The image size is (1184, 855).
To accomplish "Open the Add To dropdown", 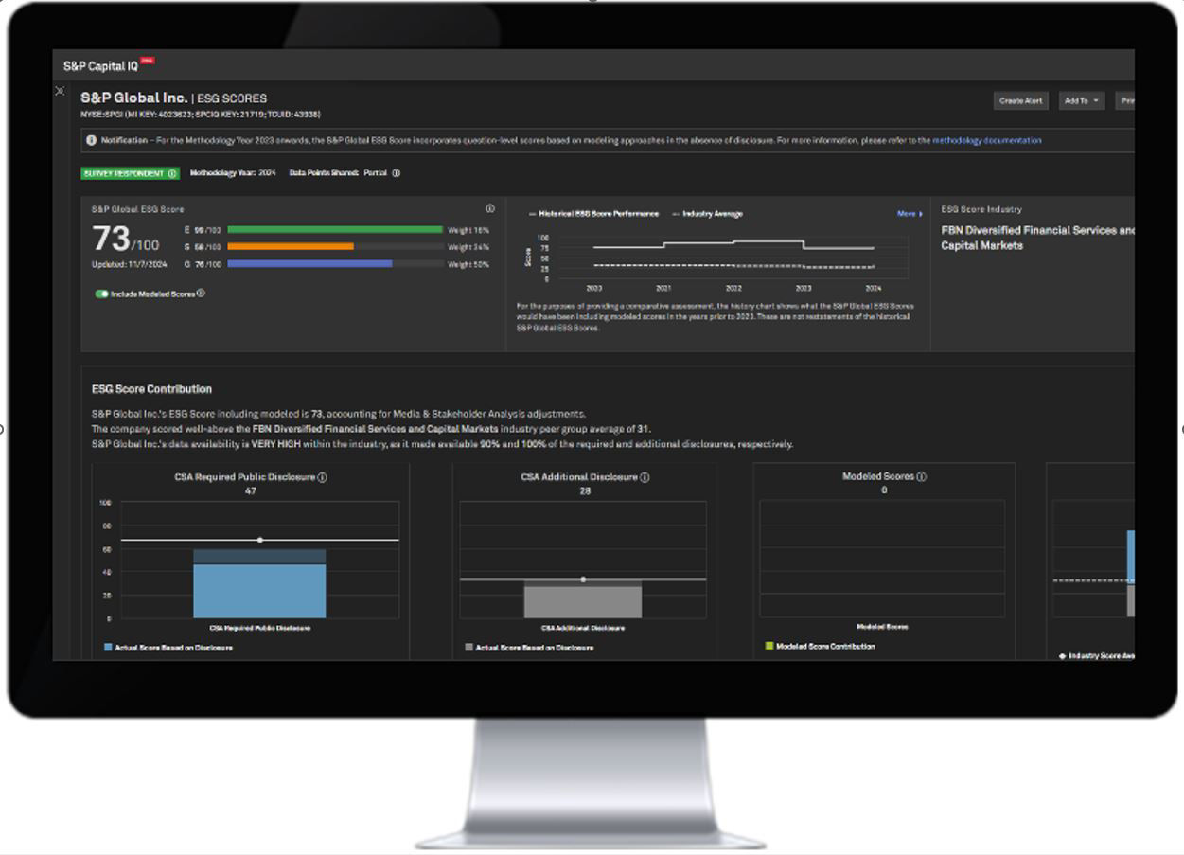I will click(1081, 100).
